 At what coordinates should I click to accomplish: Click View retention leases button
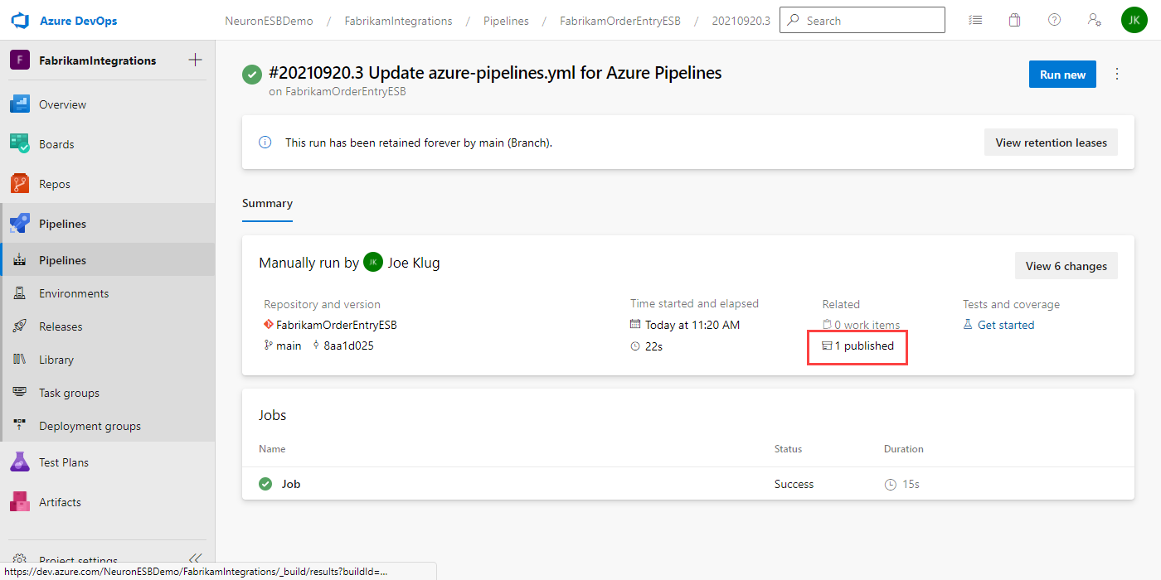pyautogui.click(x=1051, y=143)
